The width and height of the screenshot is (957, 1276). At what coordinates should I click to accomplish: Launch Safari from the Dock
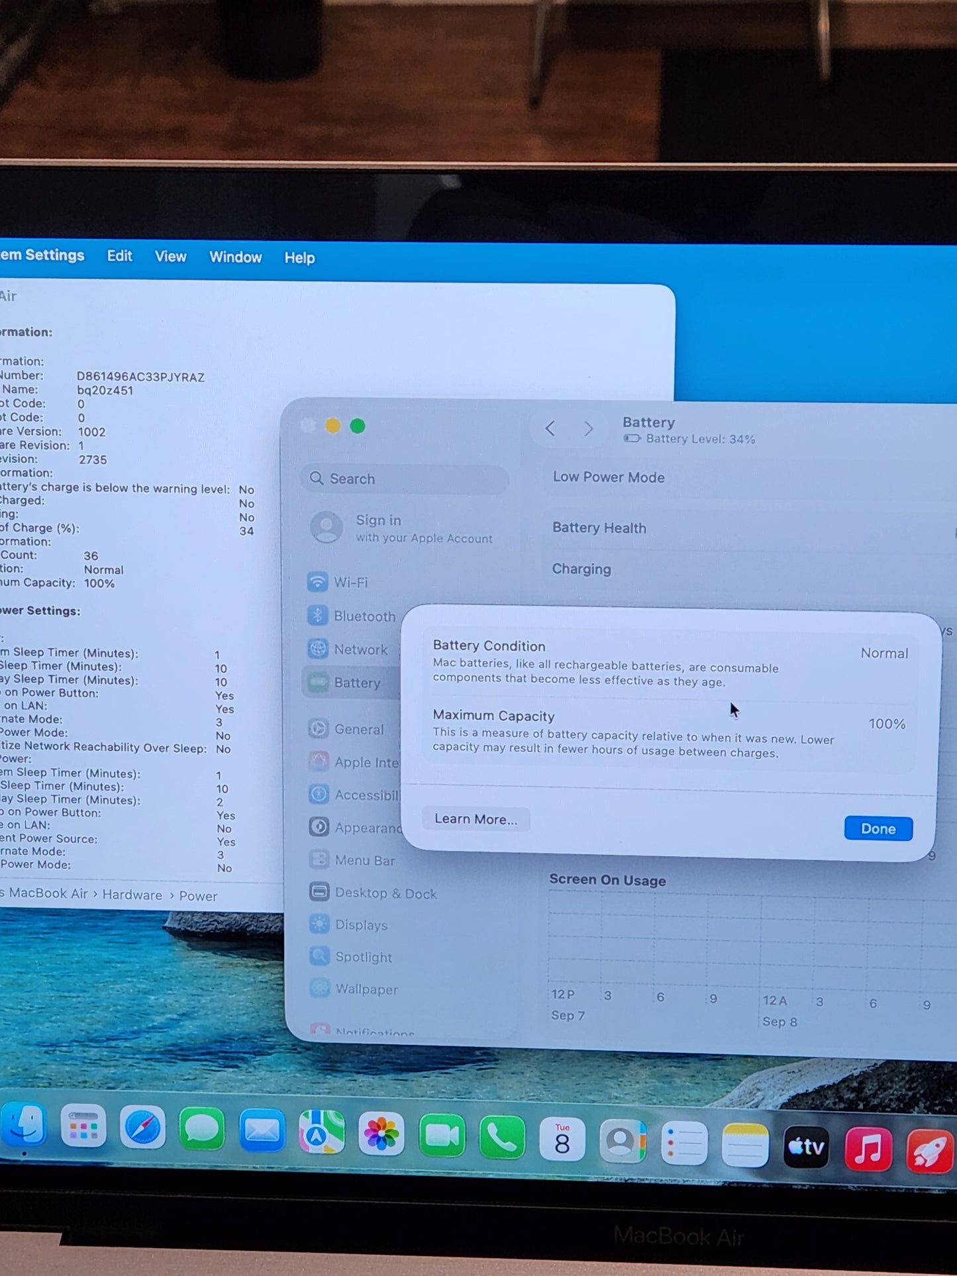(x=142, y=1128)
